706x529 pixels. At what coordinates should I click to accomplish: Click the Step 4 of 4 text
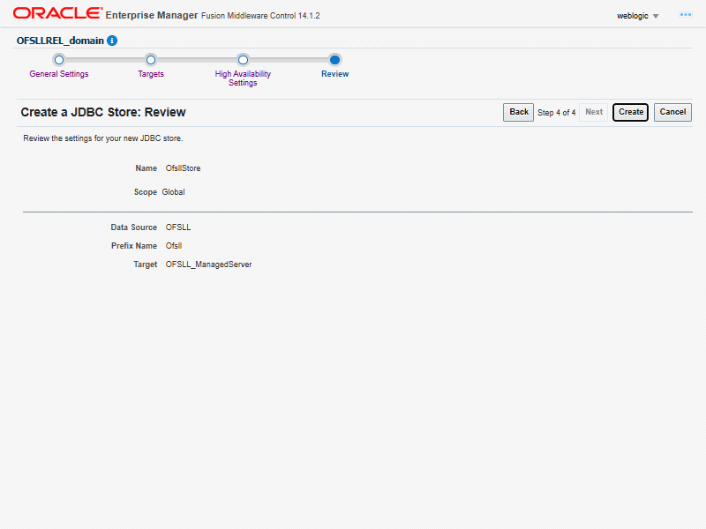coord(557,113)
